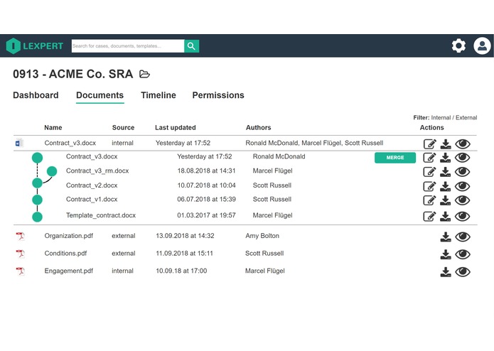494x351 pixels.
Task: Click the PDF icon for Engagement.pdf
Action: pyautogui.click(x=21, y=271)
